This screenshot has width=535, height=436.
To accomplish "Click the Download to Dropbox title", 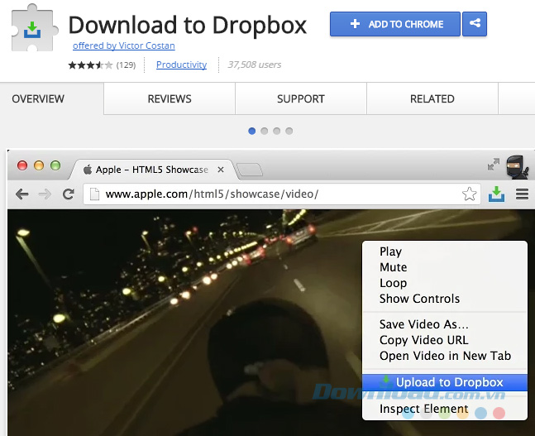I will pyautogui.click(x=188, y=25).
